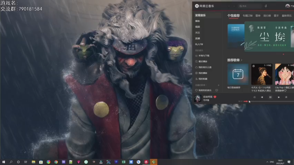Image resolution: width=294 pixels, height=165 pixels.
Task: Expand the system tray hidden icons
Action: coord(267,162)
